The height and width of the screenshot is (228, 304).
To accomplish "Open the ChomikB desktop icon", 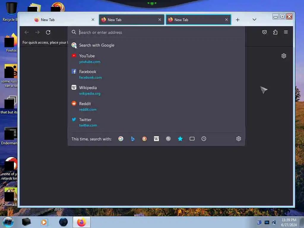I will point(10,197).
